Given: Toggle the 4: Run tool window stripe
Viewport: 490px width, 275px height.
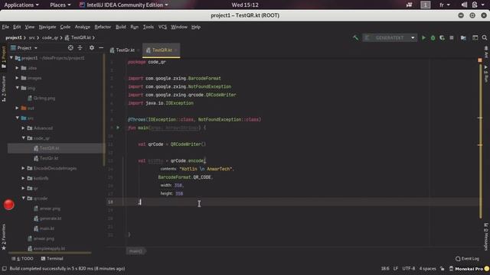Looking at the screenshot, I should click(486, 73).
